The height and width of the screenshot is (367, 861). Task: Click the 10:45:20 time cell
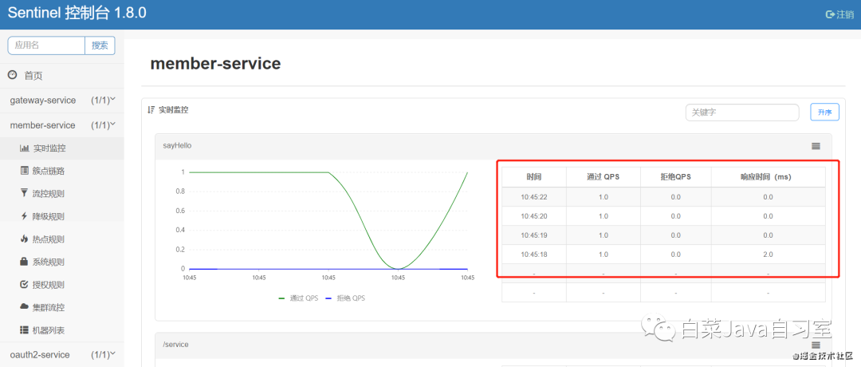533,216
